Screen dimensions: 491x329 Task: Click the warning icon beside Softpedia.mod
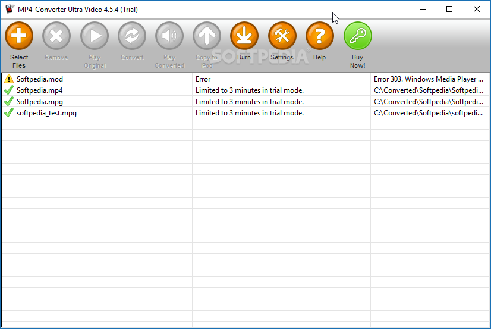[9, 79]
